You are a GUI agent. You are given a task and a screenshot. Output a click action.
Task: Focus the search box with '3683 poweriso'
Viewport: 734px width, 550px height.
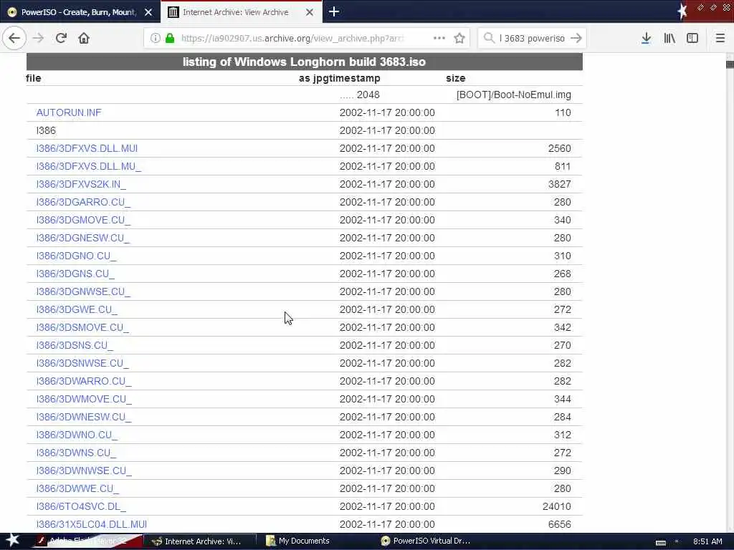(x=531, y=38)
